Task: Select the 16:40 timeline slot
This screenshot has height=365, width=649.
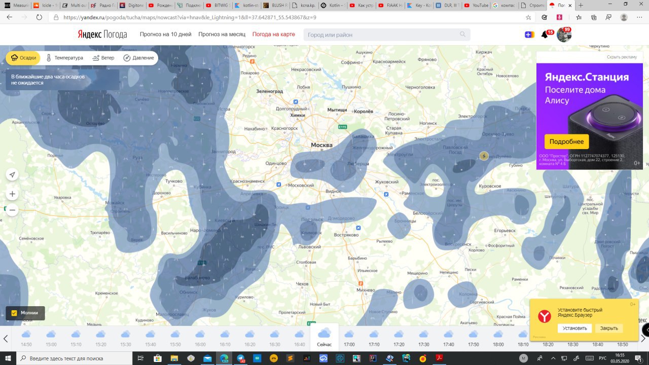Action: coord(300,338)
